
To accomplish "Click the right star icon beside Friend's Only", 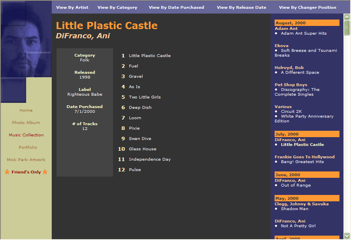I will tap(45, 172).
